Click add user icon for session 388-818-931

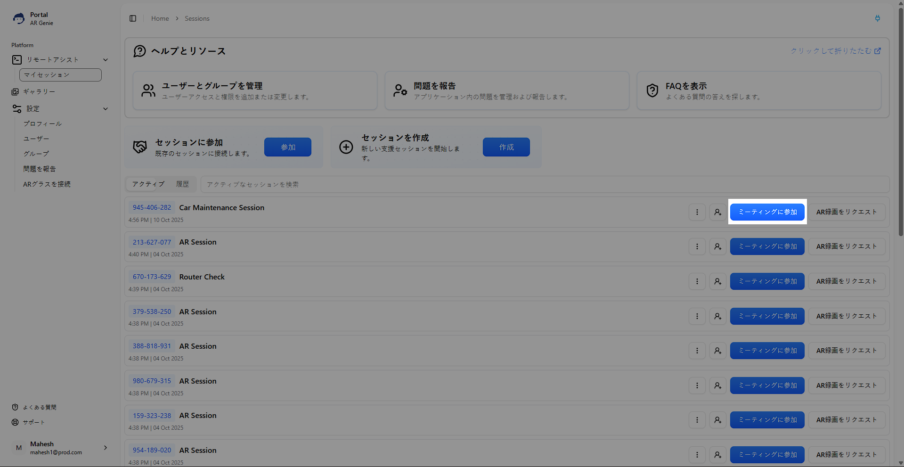717,351
